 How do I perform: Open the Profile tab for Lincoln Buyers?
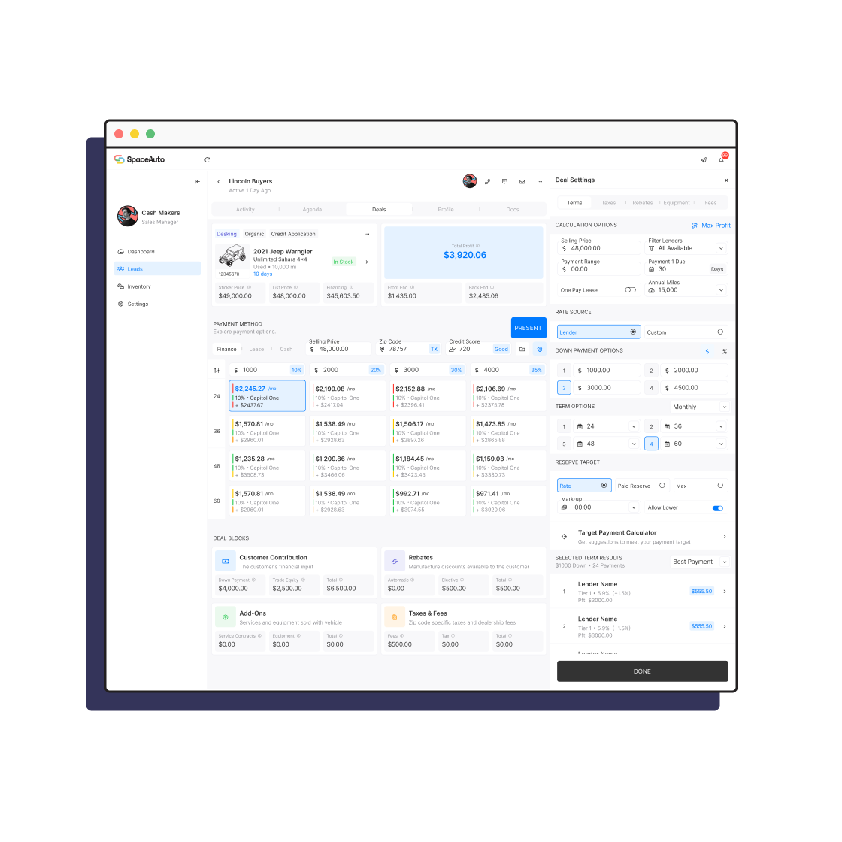click(446, 209)
